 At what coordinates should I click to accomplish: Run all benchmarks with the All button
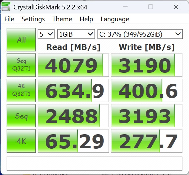(21, 40)
